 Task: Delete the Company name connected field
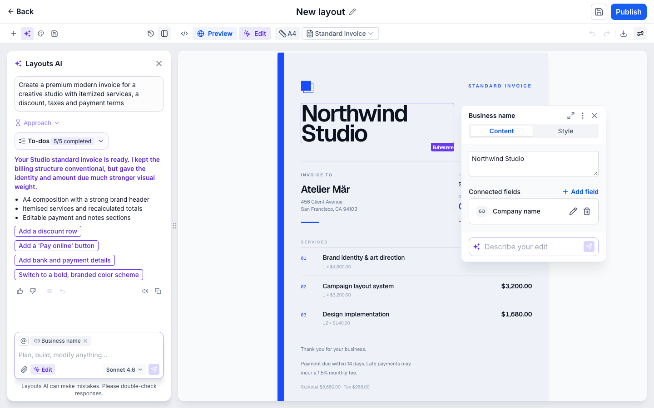(x=587, y=211)
